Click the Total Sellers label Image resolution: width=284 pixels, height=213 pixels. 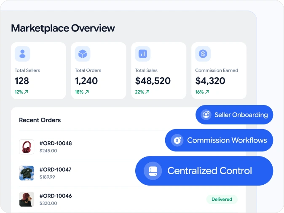(27, 70)
